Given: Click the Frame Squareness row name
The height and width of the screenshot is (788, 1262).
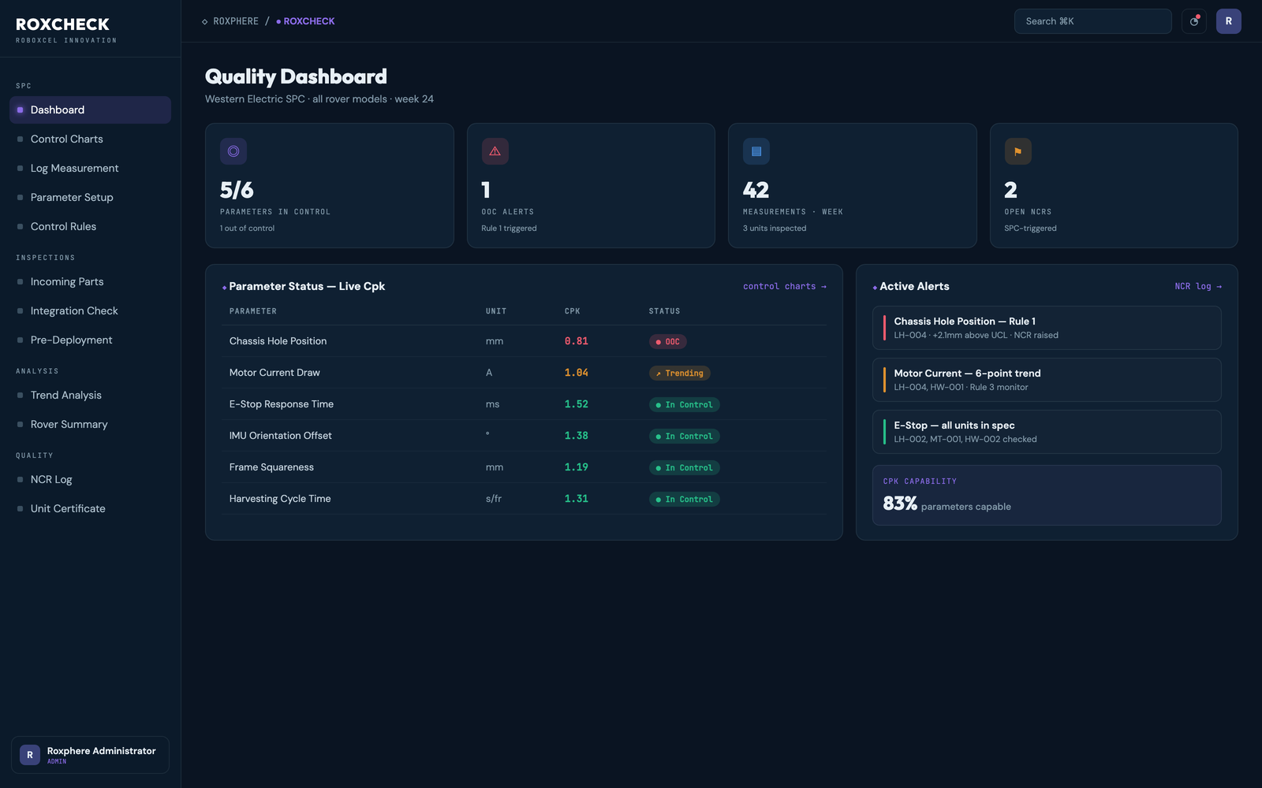Looking at the screenshot, I should point(271,467).
